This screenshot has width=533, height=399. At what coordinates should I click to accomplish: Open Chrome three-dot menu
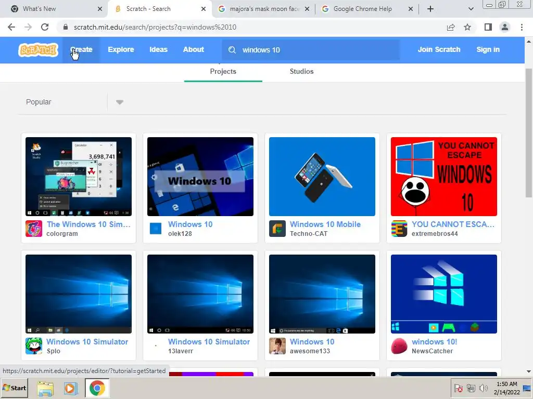pyautogui.click(x=522, y=27)
